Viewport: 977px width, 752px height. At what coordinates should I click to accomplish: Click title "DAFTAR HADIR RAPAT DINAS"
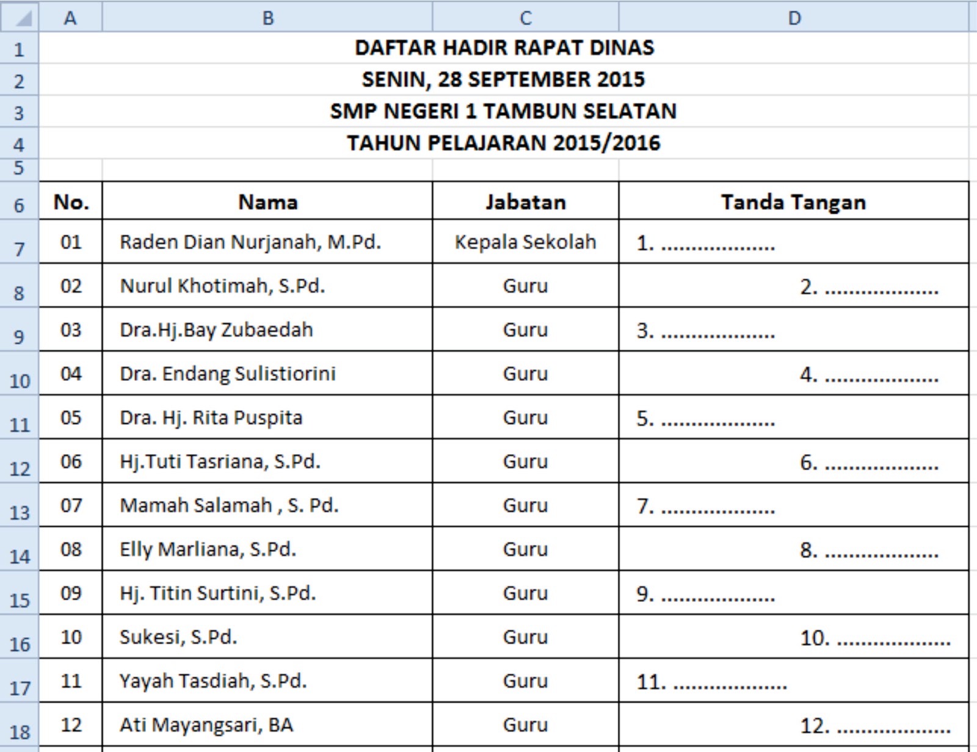504,48
